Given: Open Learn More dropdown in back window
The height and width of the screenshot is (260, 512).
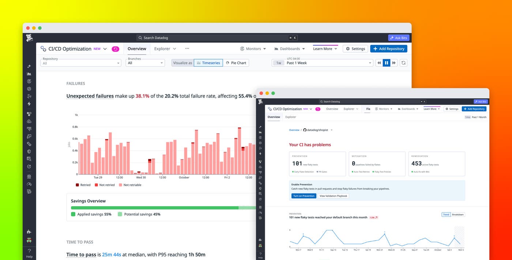Looking at the screenshot, I should (325, 49).
